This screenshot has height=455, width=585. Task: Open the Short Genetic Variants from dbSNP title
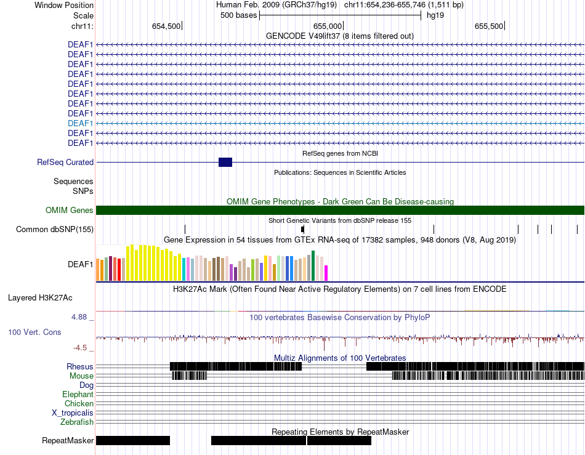pyautogui.click(x=339, y=221)
